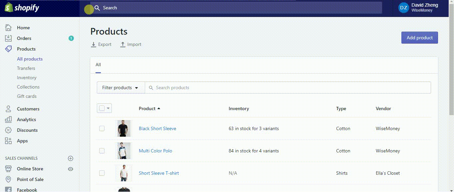Click the Shopify logo
The width and height of the screenshot is (454, 192).
[x=22, y=8]
